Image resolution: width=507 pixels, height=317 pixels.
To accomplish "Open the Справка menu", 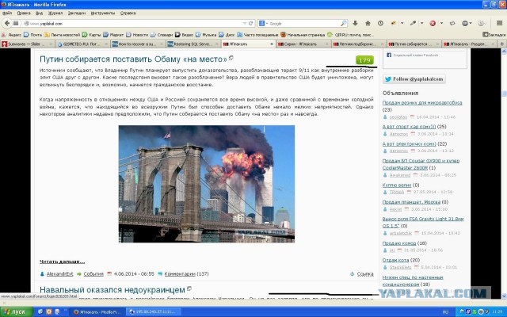I will pyautogui.click(x=128, y=13).
